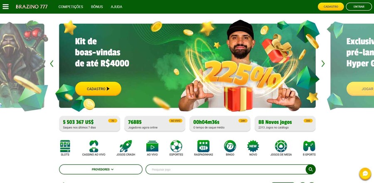Go to previous banner slide arrow
This screenshot has width=374, height=183.
click(x=52, y=64)
